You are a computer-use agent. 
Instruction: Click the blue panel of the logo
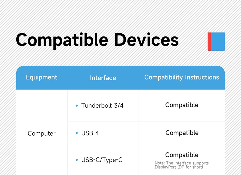218,41
